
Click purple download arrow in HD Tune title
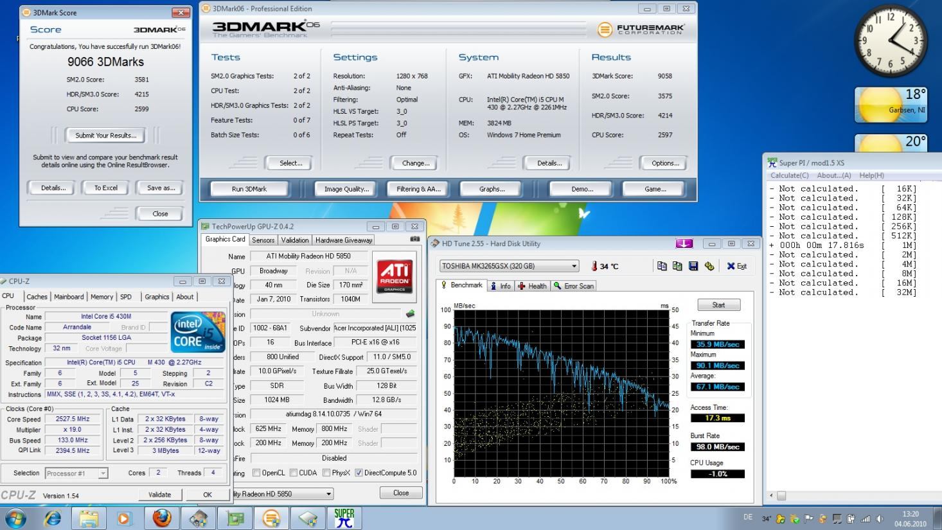(x=684, y=243)
